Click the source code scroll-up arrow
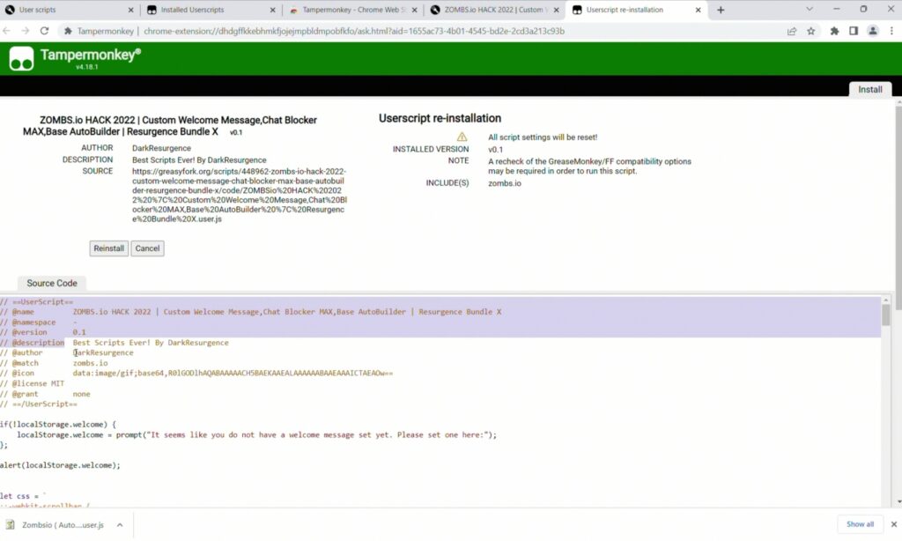 tap(885, 300)
